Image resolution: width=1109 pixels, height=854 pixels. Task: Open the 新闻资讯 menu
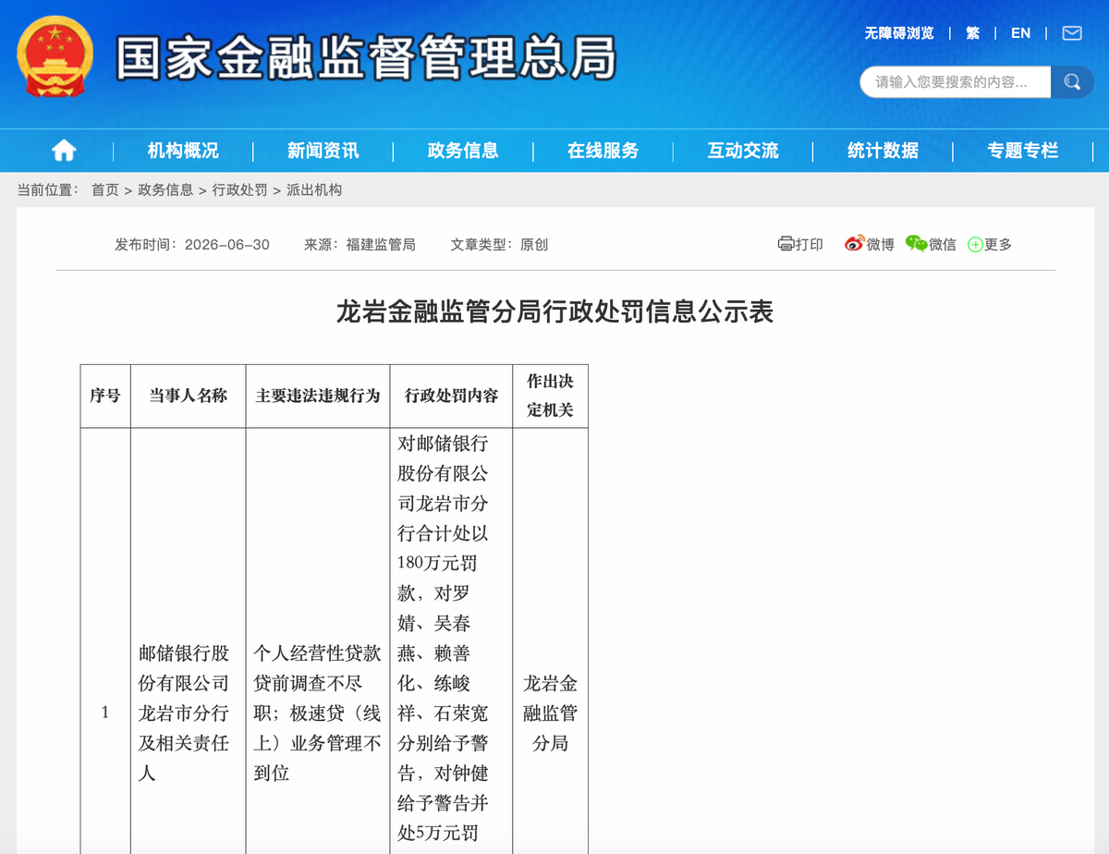coord(323,151)
